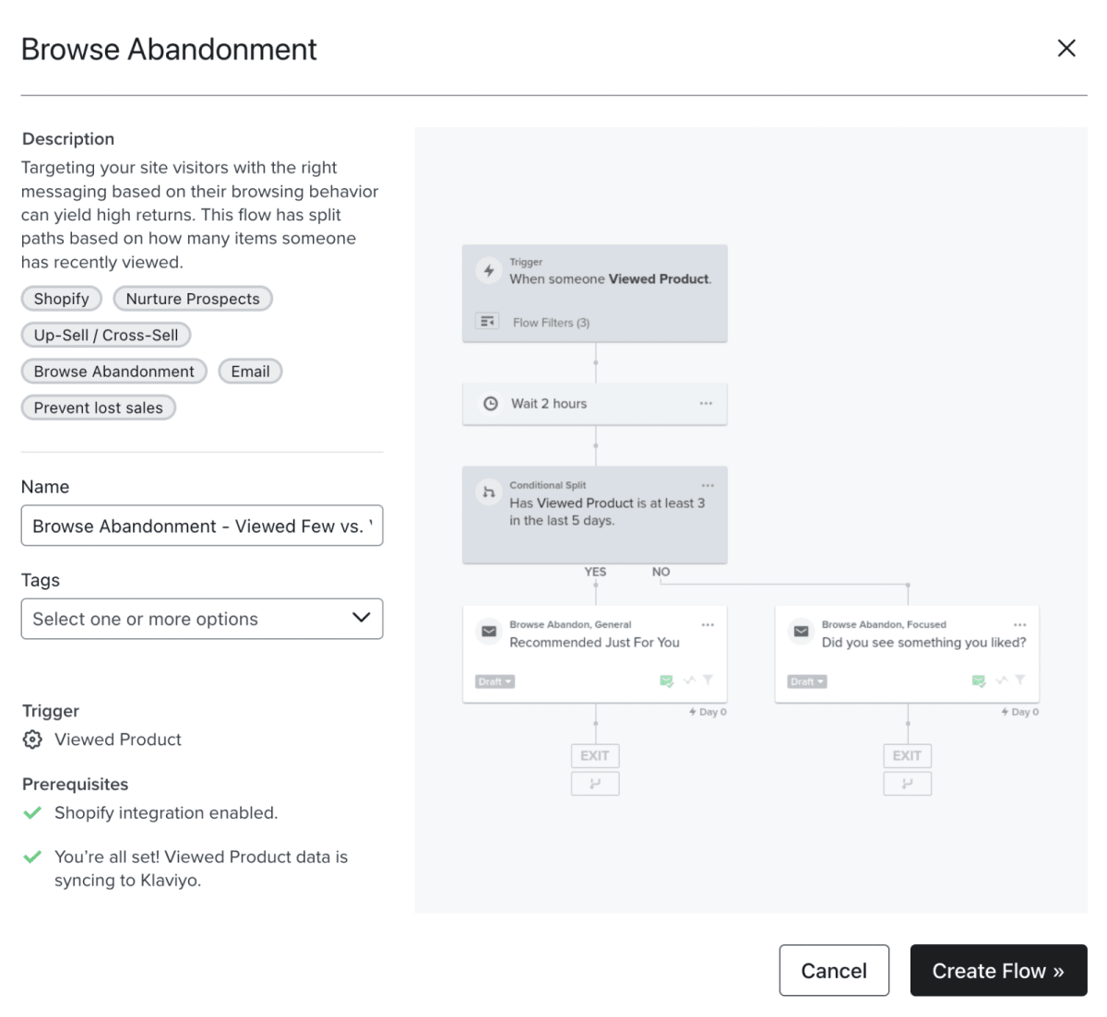Click the analytics icon on Recommended Just For You
The image size is (1107, 1017).
tap(689, 680)
